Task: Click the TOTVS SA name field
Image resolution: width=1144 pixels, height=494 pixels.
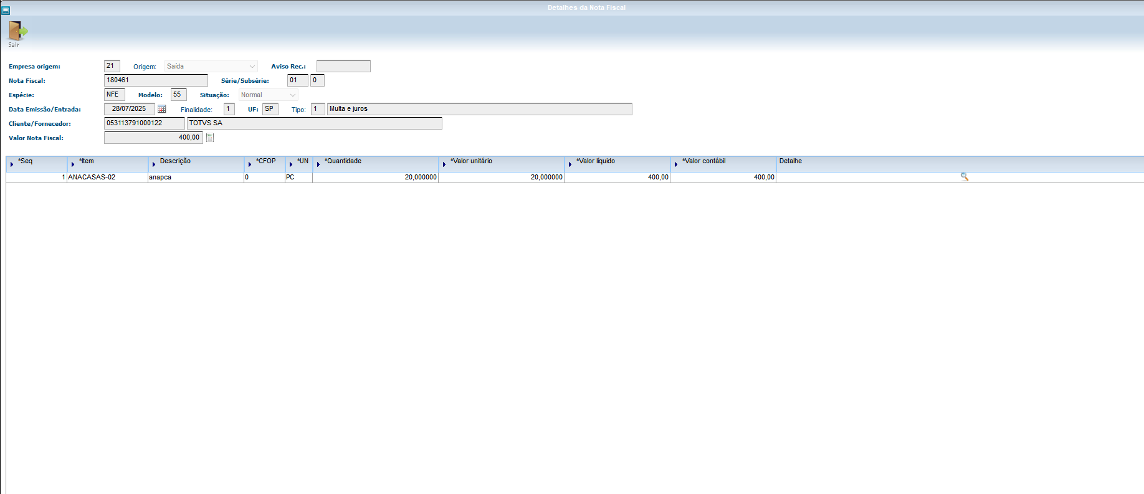Action: click(315, 123)
